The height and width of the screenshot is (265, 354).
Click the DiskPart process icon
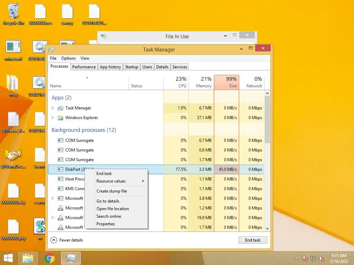[x=60, y=169]
